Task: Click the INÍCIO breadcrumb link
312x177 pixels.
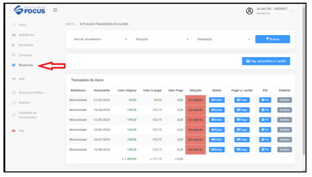Action: pos(70,24)
